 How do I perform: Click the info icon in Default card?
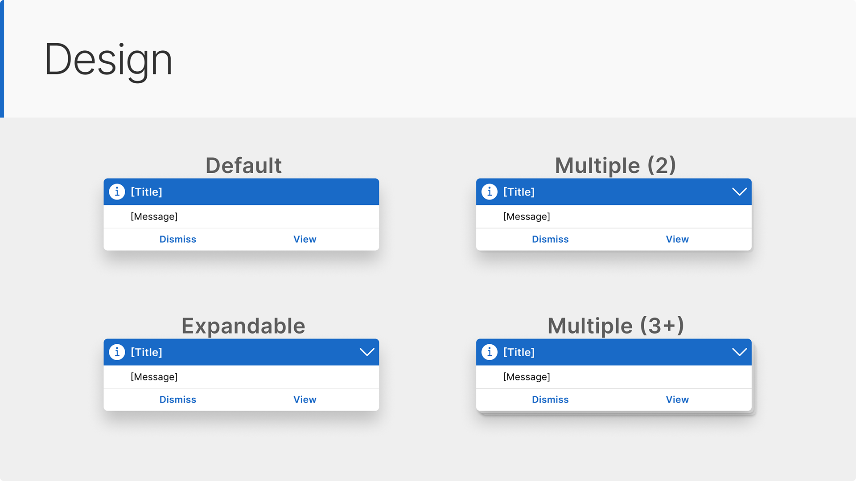point(117,192)
